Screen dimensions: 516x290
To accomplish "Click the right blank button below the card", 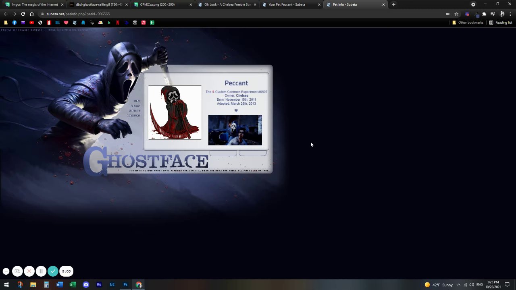I will point(252,153).
